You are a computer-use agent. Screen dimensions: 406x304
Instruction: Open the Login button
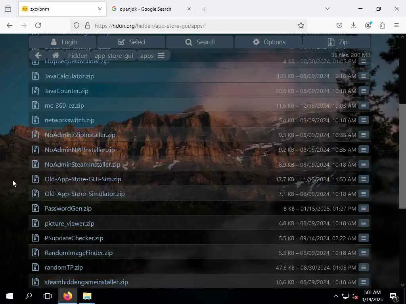pyautogui.click(x=63, y=42)
